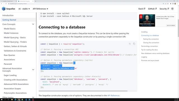Click the sidebar vertical scrollbar
The width and height of the screenshot is (179, 101).
coord(36,32)
